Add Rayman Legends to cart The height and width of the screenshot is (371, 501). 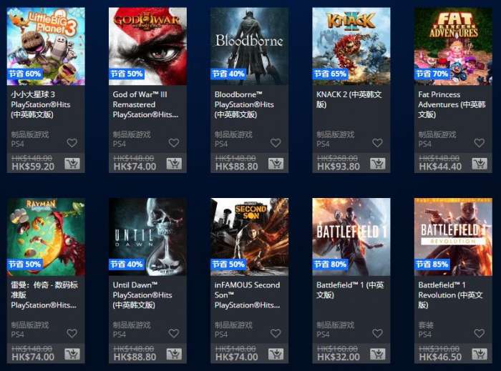pyautogui.click(x=72, y=354)
